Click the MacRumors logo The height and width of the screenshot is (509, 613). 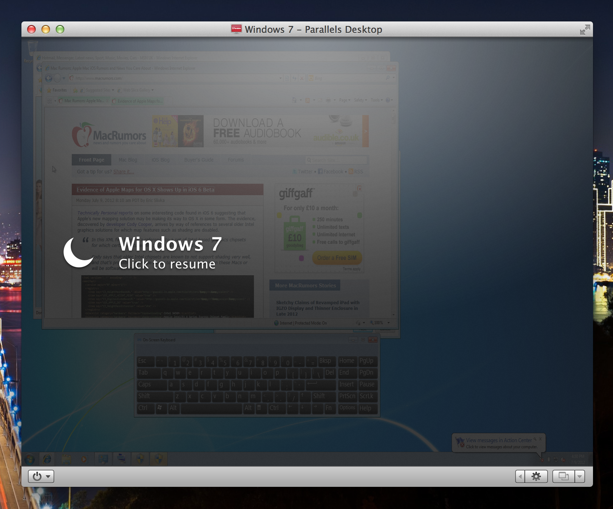(109, 134)
